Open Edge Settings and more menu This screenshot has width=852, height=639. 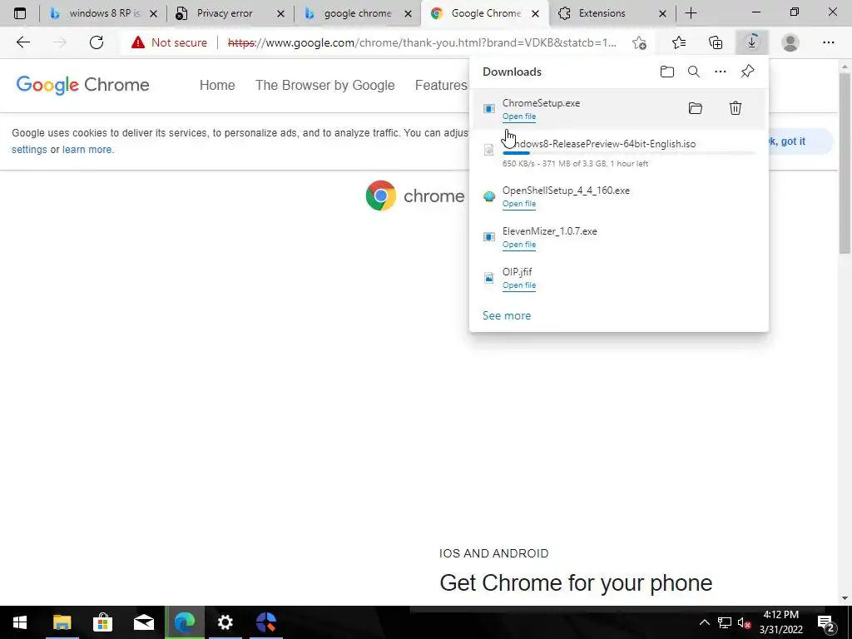828,42
